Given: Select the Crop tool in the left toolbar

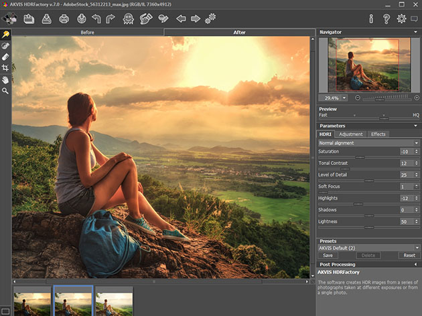Looking at the screenshot, I should (x=5, y=68).
